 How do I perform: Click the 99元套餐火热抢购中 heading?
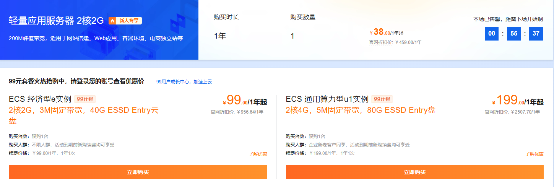click(76, 81)
